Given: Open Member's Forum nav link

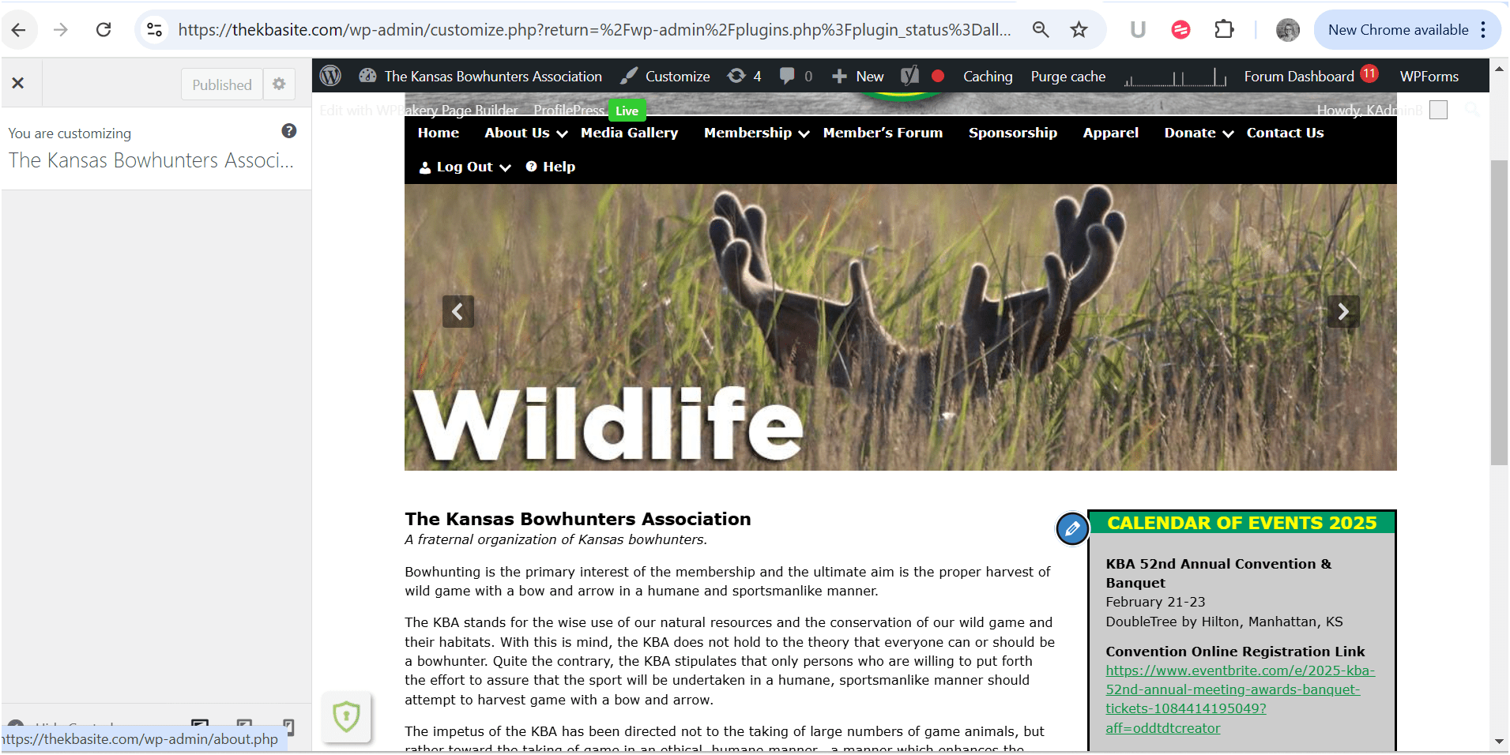Looking at the screenshot, I should pos(883,133).
